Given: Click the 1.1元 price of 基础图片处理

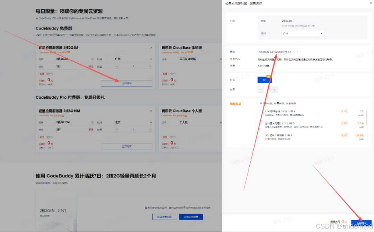Looking at the screenshot, I should click(x=360, y=123).
